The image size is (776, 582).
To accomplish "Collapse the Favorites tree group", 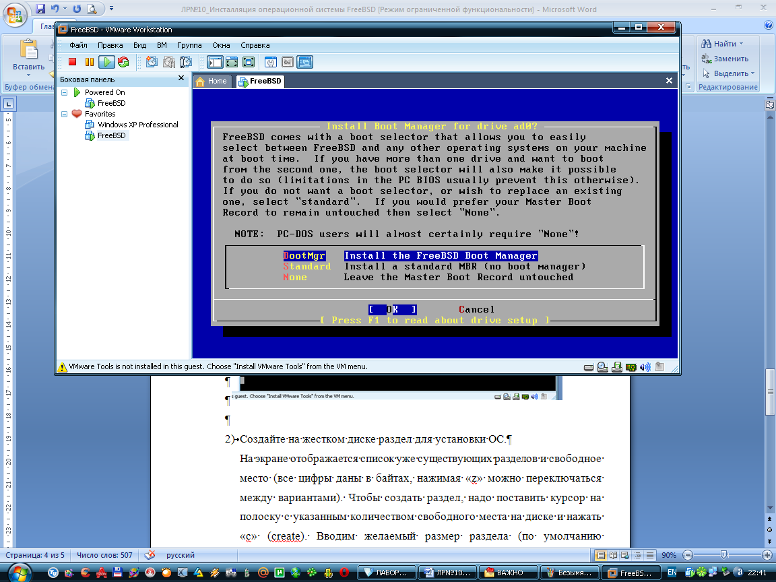I will (65, 114).
